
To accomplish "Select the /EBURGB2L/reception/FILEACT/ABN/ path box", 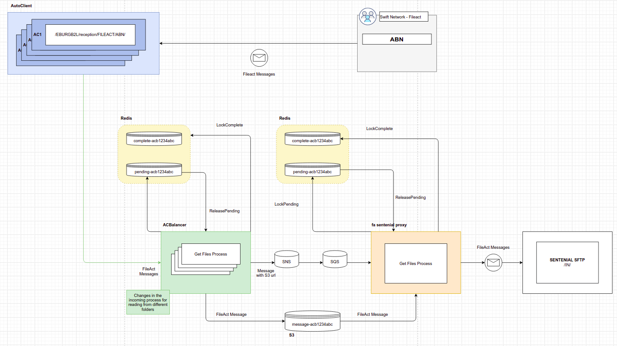I will coord(90,35).
